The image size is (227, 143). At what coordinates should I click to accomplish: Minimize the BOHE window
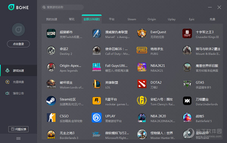pos(210,7)
